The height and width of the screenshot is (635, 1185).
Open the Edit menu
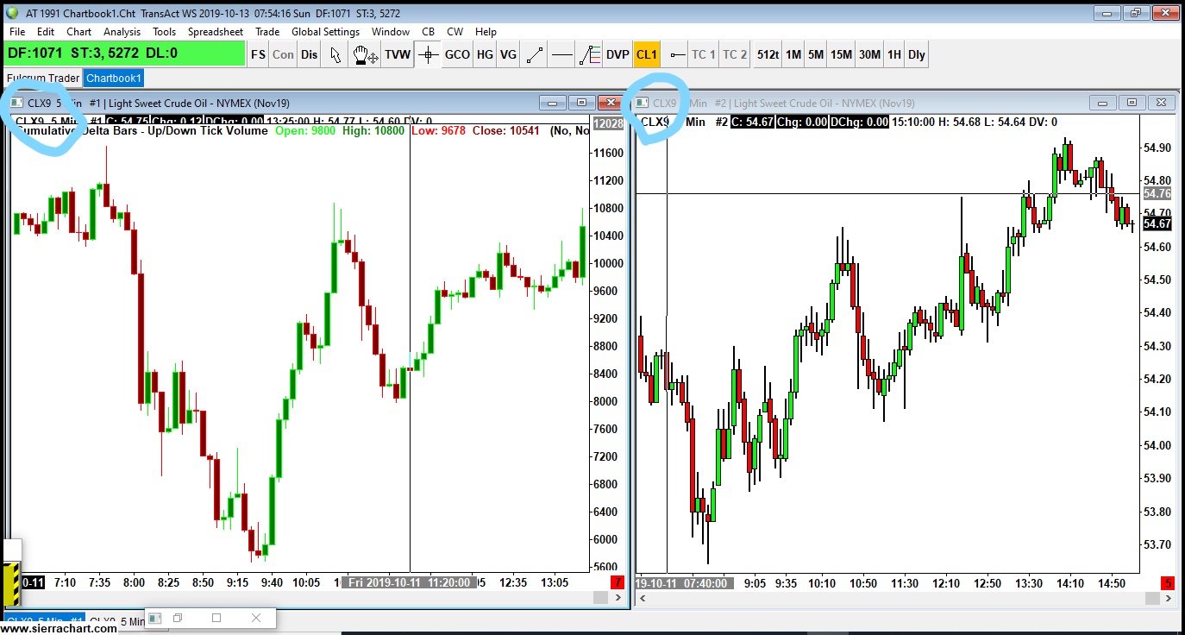[x=46, y=32]
